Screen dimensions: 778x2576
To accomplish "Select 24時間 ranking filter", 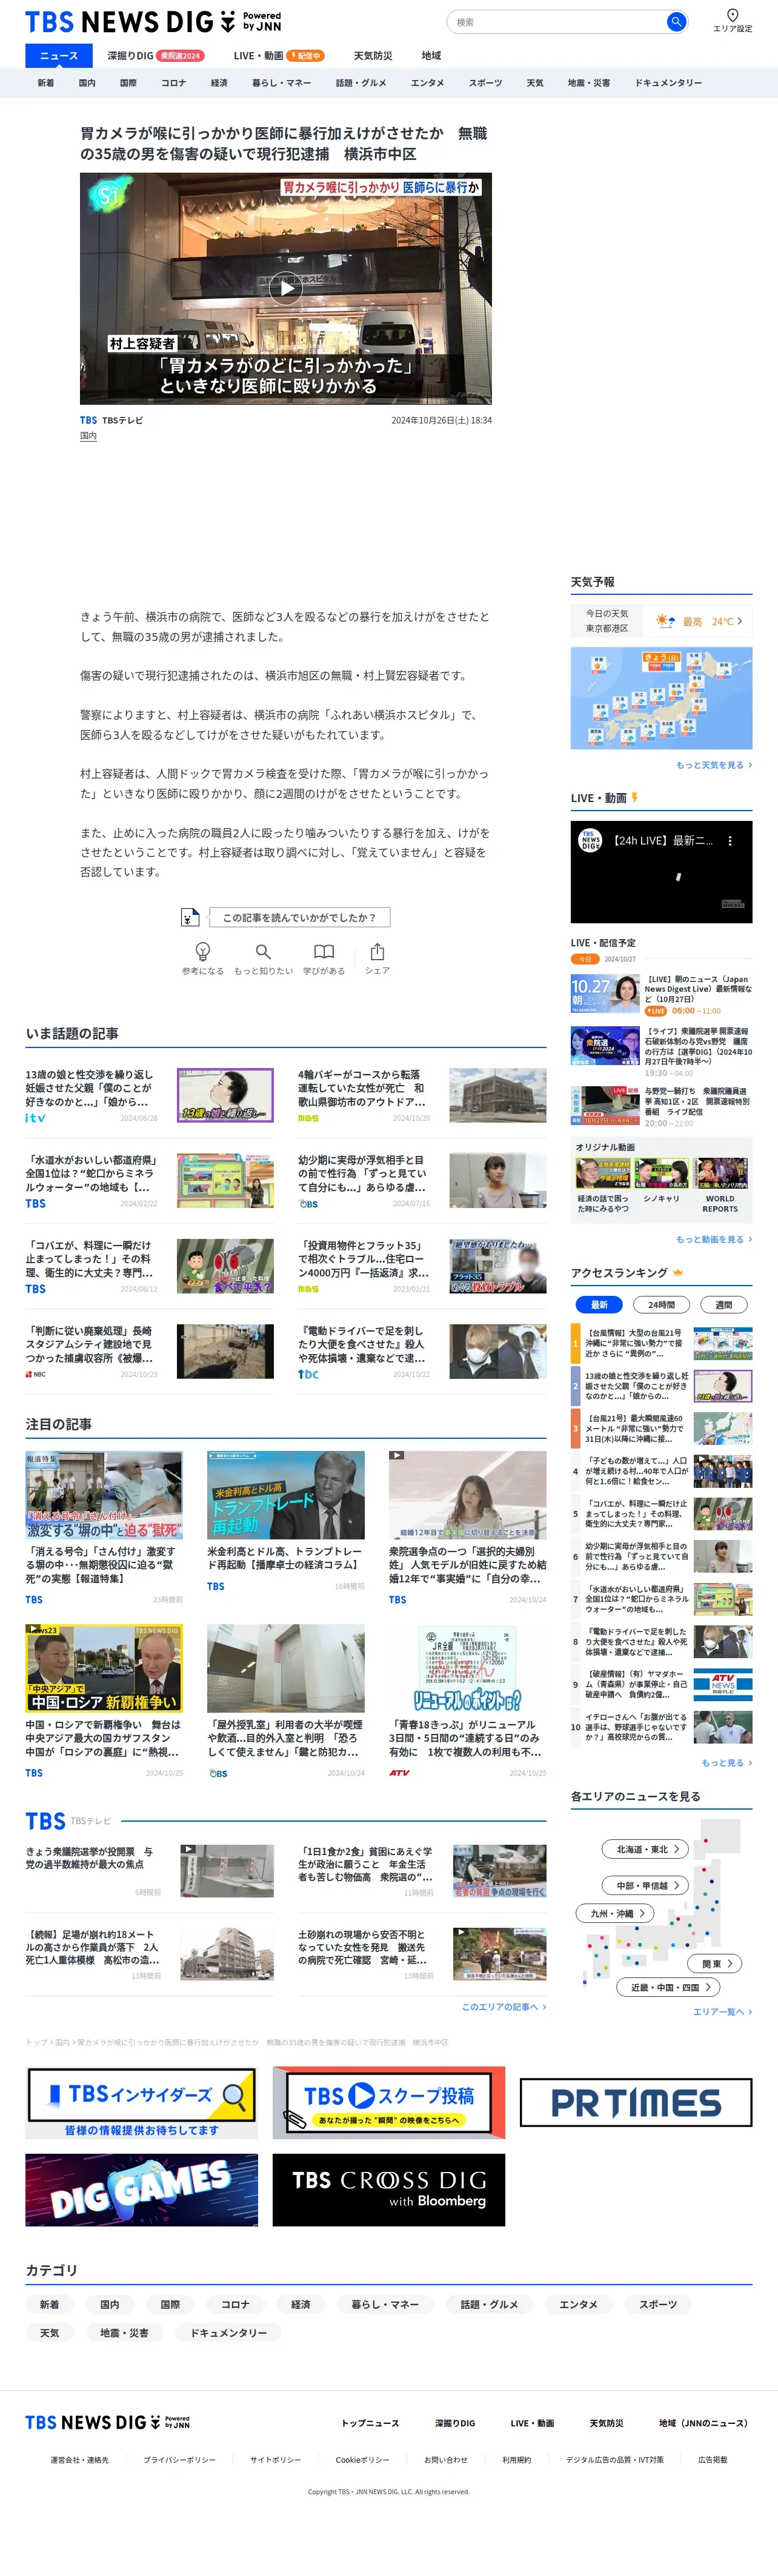I will (661, 1304).
